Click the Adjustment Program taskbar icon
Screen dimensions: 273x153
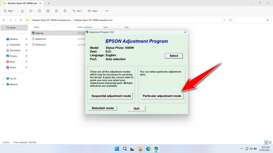(x=156, y=149)
